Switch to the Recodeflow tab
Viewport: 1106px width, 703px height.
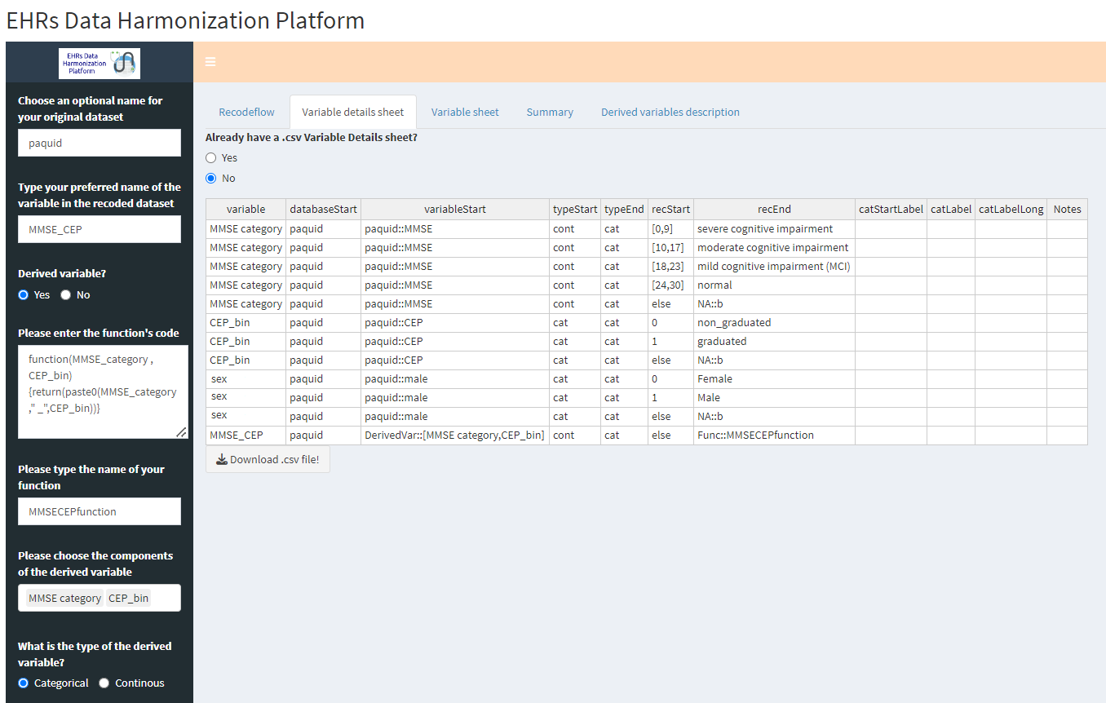tap(246, 112)
